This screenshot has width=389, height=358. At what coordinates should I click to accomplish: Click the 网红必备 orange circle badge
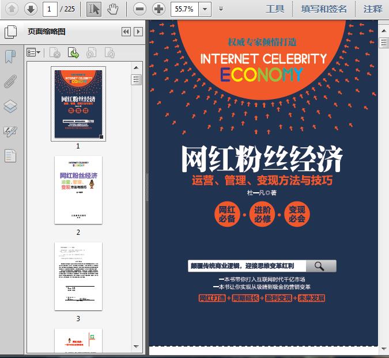tap(227, 215)
